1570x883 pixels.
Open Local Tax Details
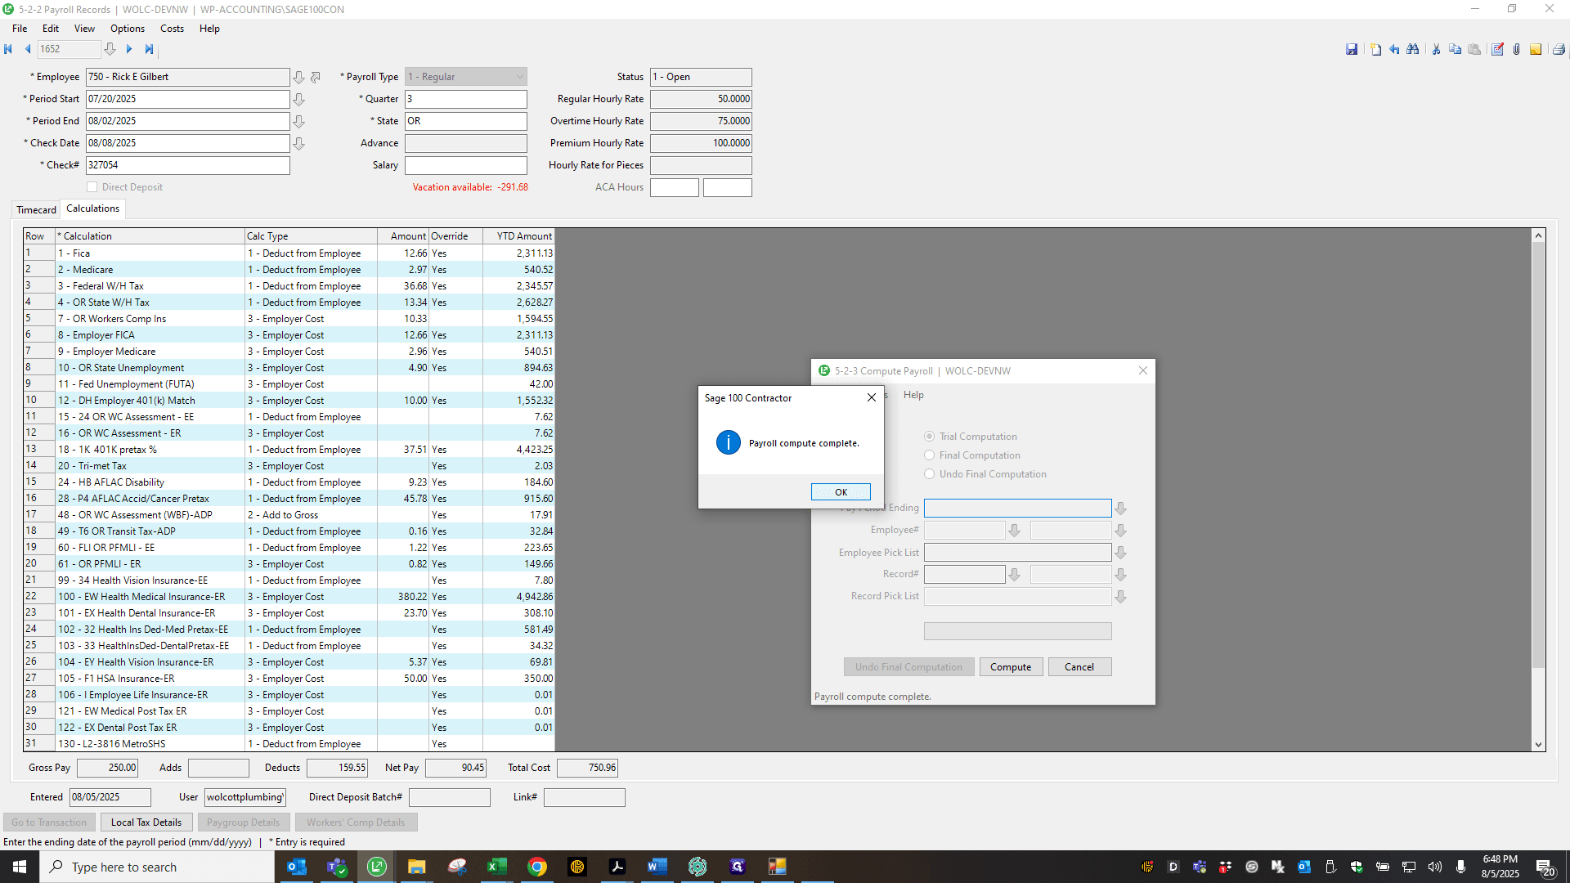tap(146, 822)
